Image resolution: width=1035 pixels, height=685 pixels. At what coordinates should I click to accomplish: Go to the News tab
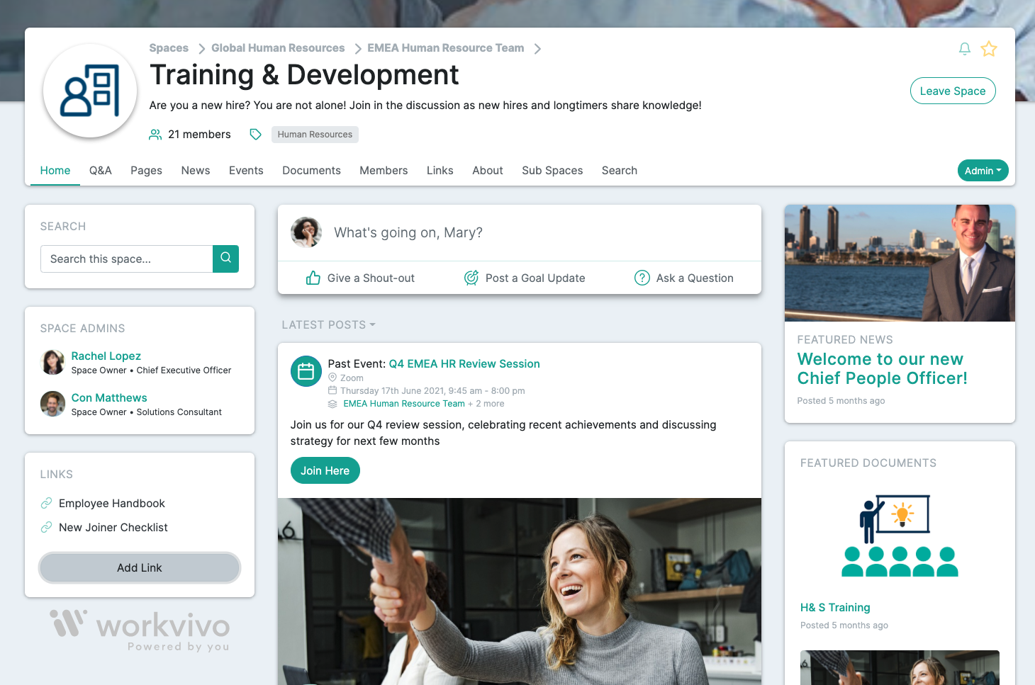pyautogui.click(x=196, y=171)
